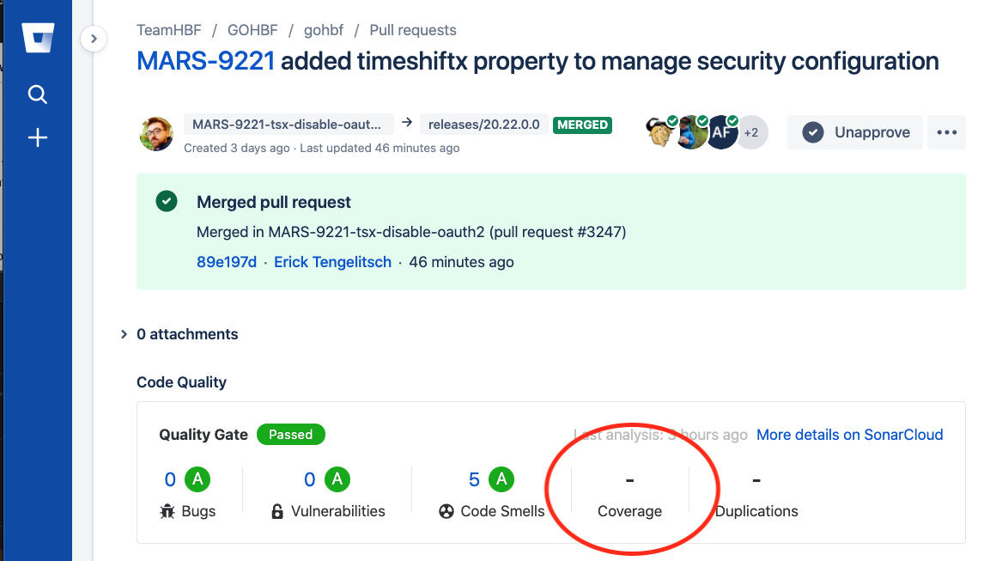This screenshot has width=996, height=561.
Task: Open search from the sidebar magnifier
Action: tap(38, 94)
